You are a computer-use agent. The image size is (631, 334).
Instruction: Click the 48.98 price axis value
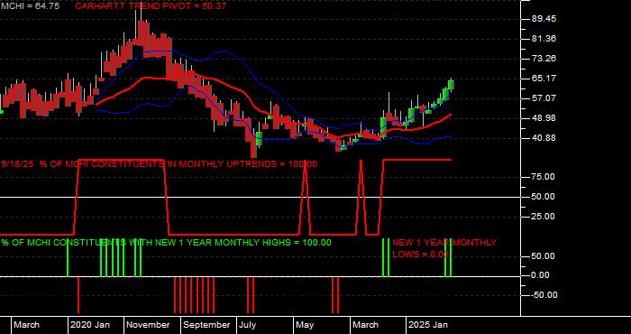point(544,118)
